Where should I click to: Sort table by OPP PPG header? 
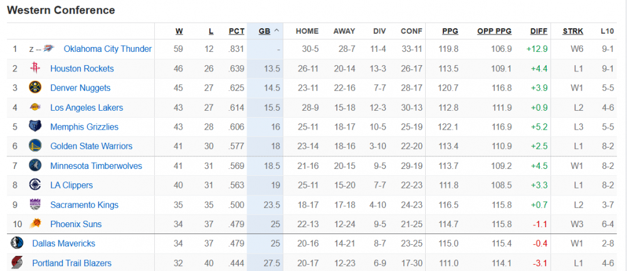(494, 31)
